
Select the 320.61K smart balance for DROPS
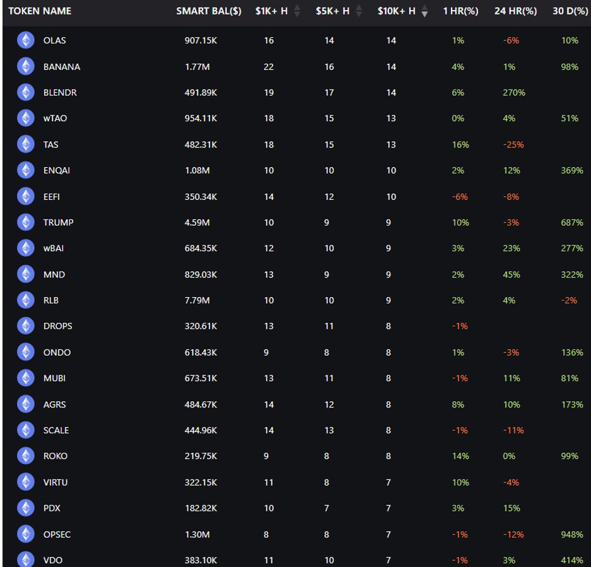point(201,326)
